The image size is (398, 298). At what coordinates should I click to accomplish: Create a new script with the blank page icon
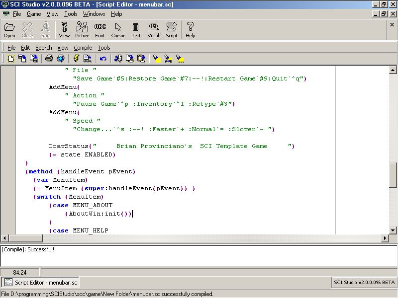tap(10, 59)
